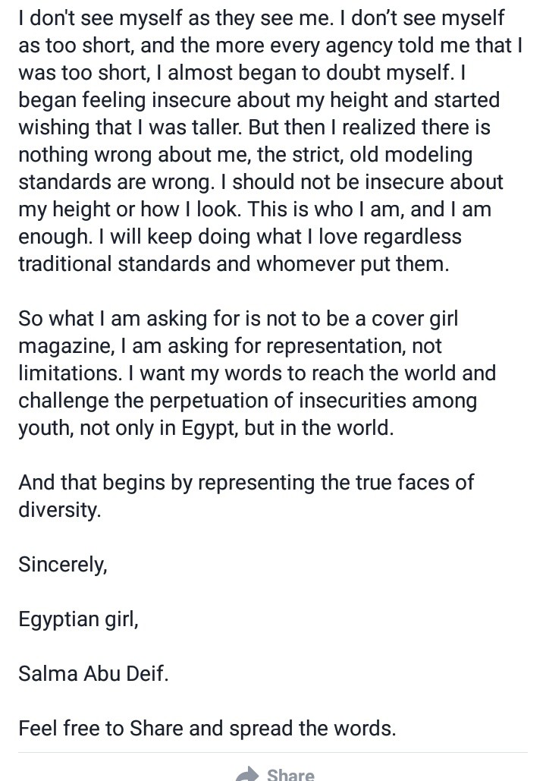Click 'limitations. I want my words' line
This screenshot has width=546, height=781.
tap(257, 373)
